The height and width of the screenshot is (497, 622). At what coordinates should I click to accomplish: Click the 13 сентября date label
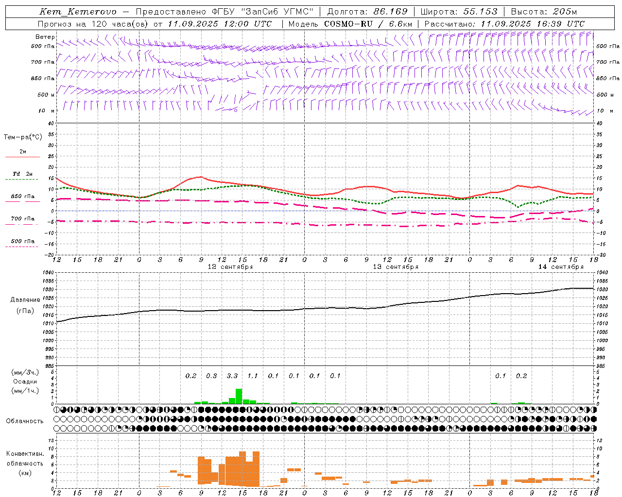click(x=396, y=267)
